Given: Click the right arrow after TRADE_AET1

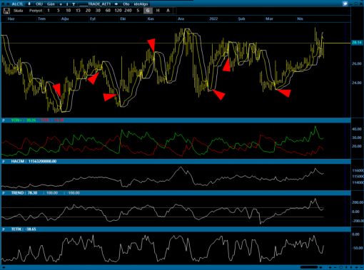Looking at the screenshot, I should click(x=116, y=4).
